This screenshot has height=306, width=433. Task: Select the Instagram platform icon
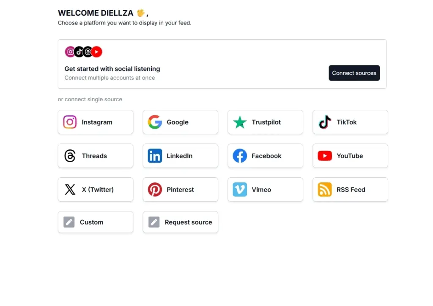(69, 122)
